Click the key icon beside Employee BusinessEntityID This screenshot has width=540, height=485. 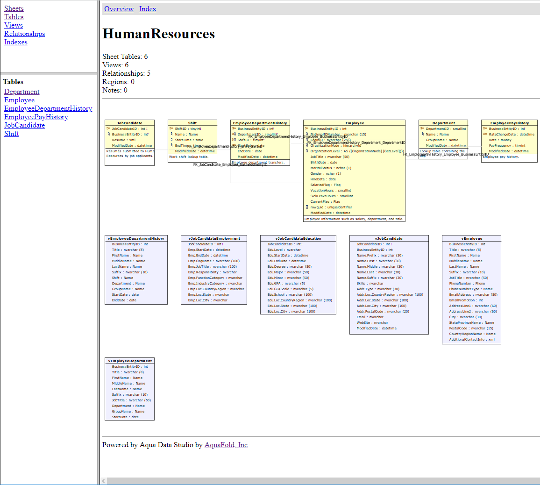(306, 128)
